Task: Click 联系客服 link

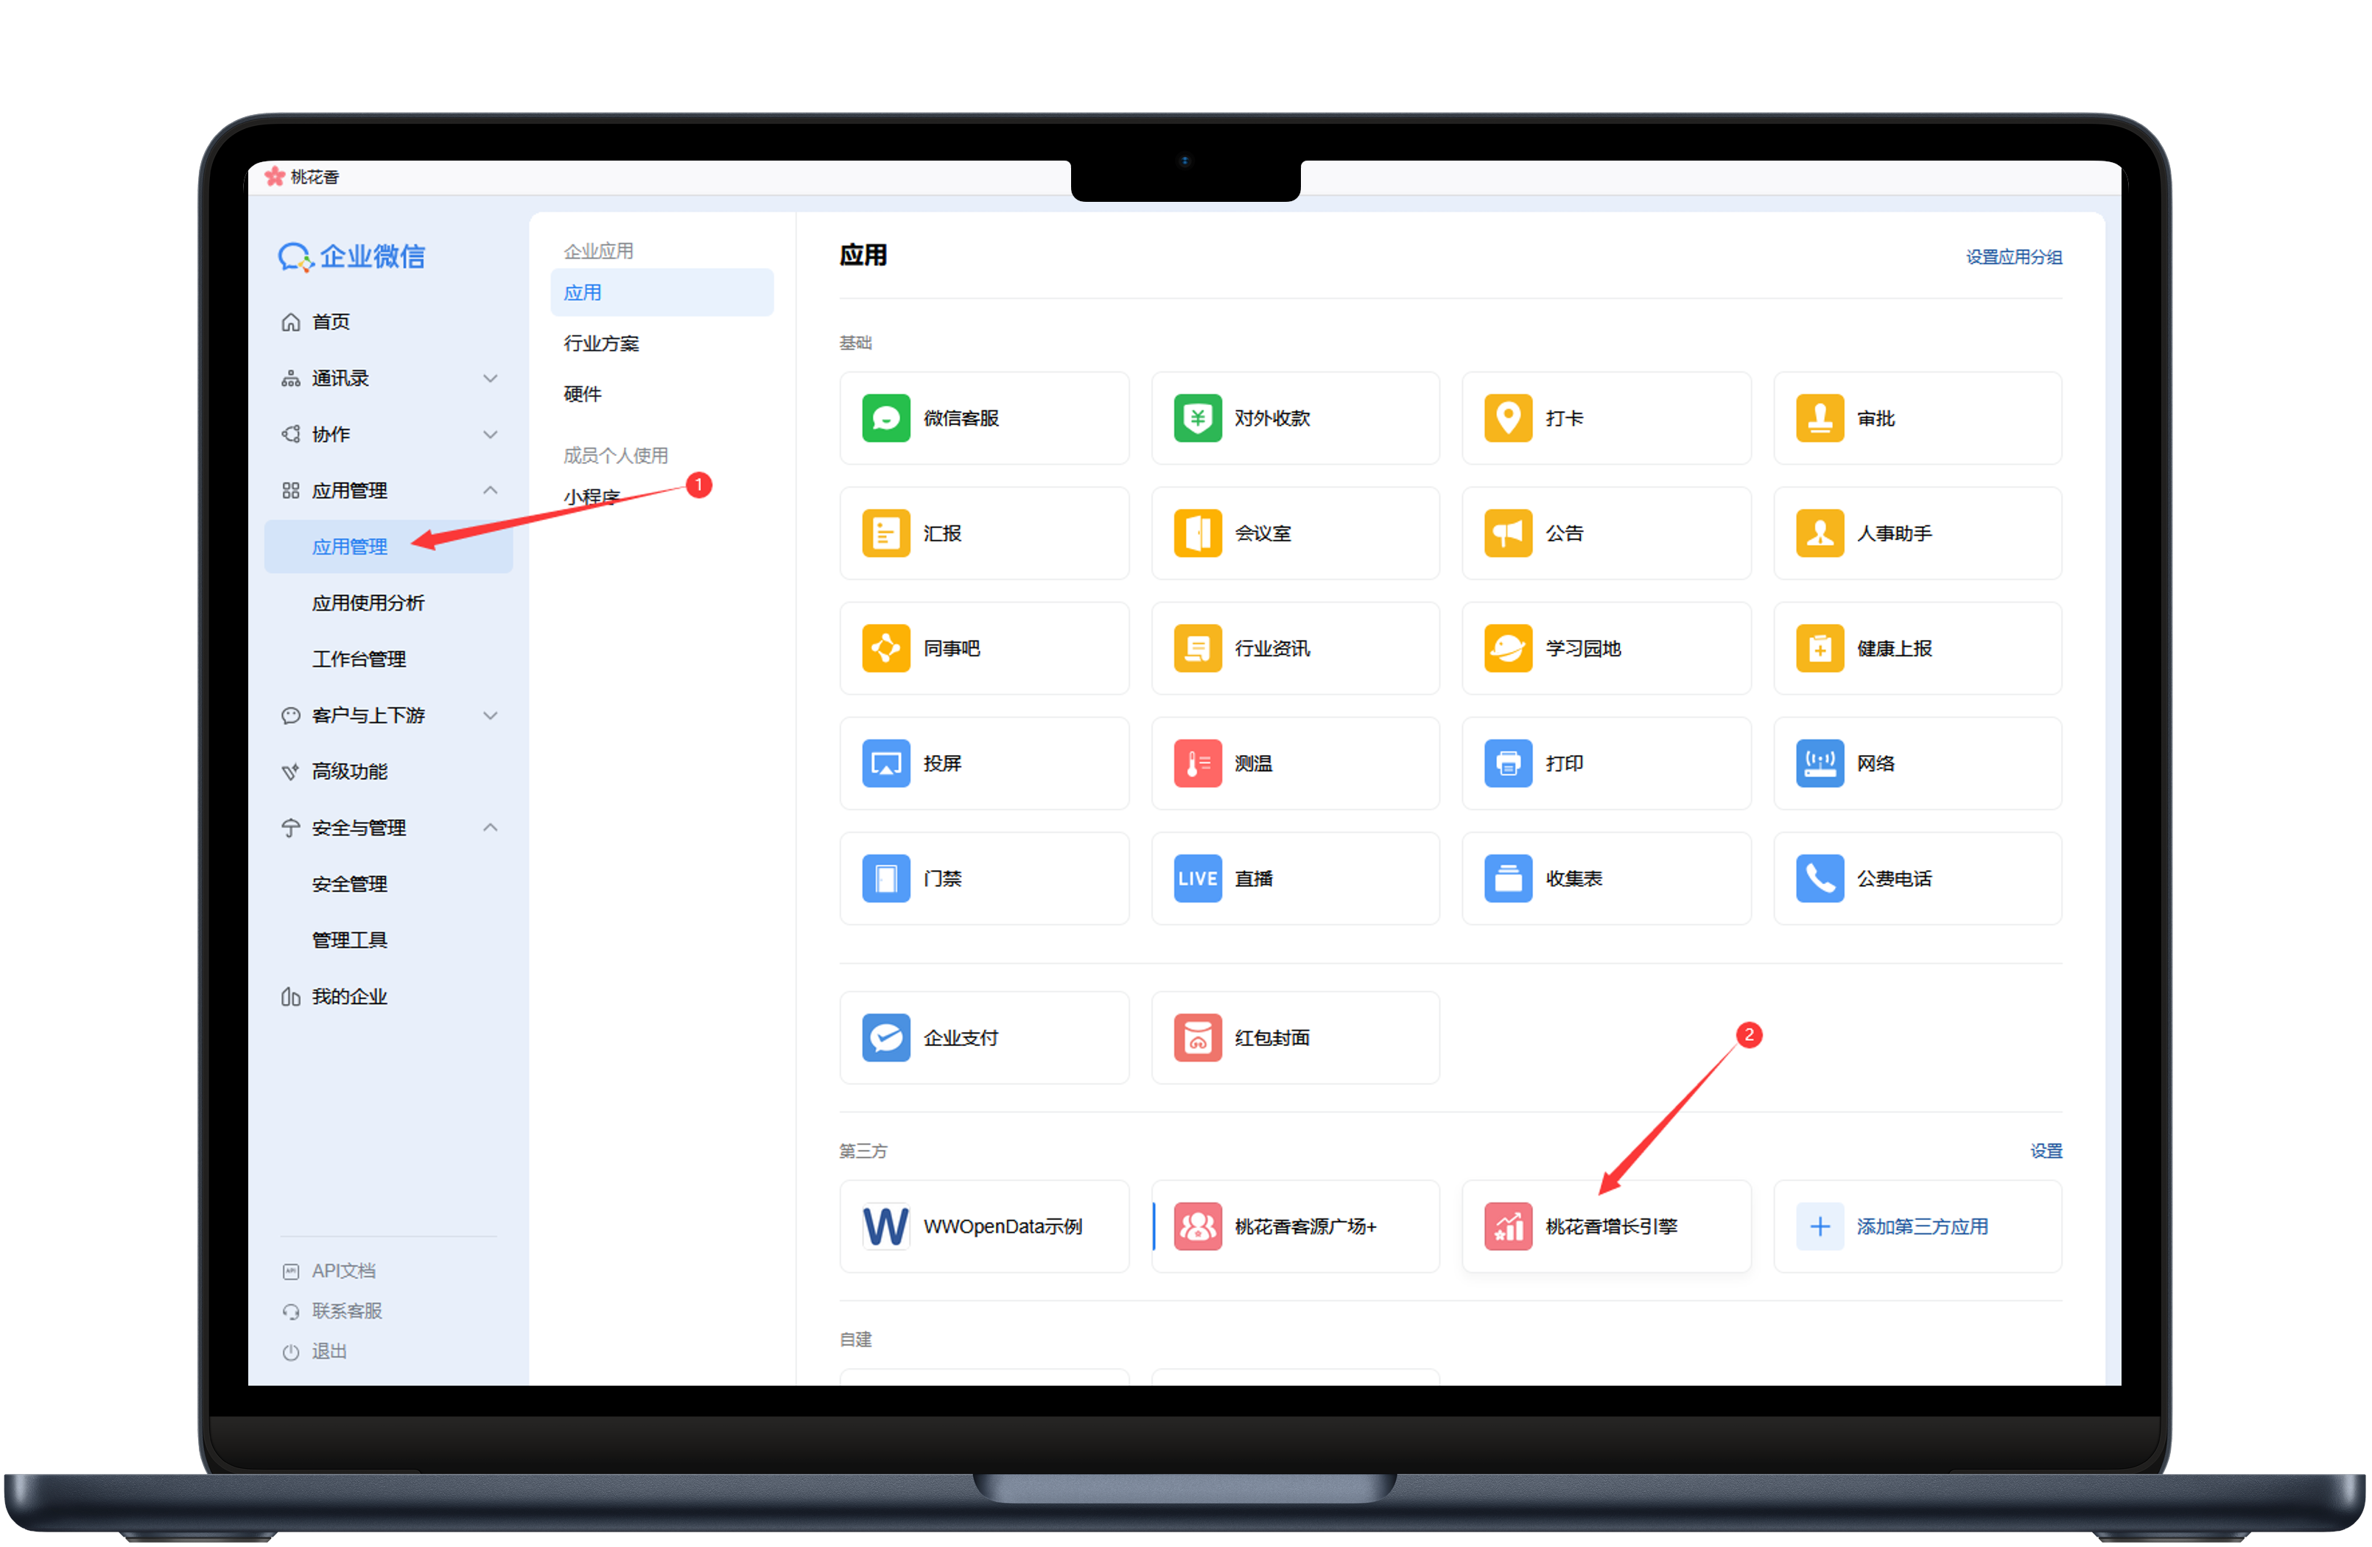Action: [x=345, y=1311]
